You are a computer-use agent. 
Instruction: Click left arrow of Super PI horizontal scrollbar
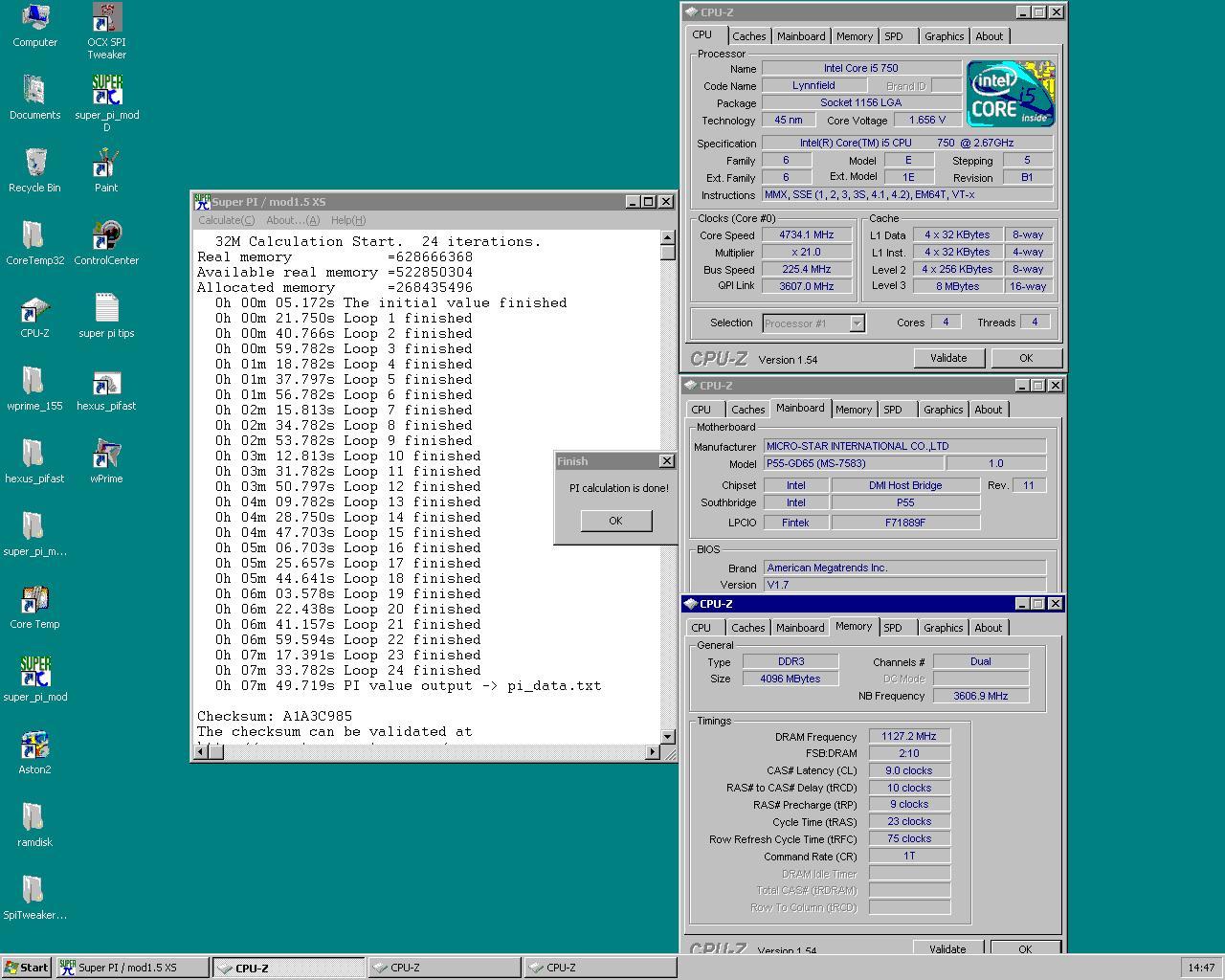[x=200, y=752]
